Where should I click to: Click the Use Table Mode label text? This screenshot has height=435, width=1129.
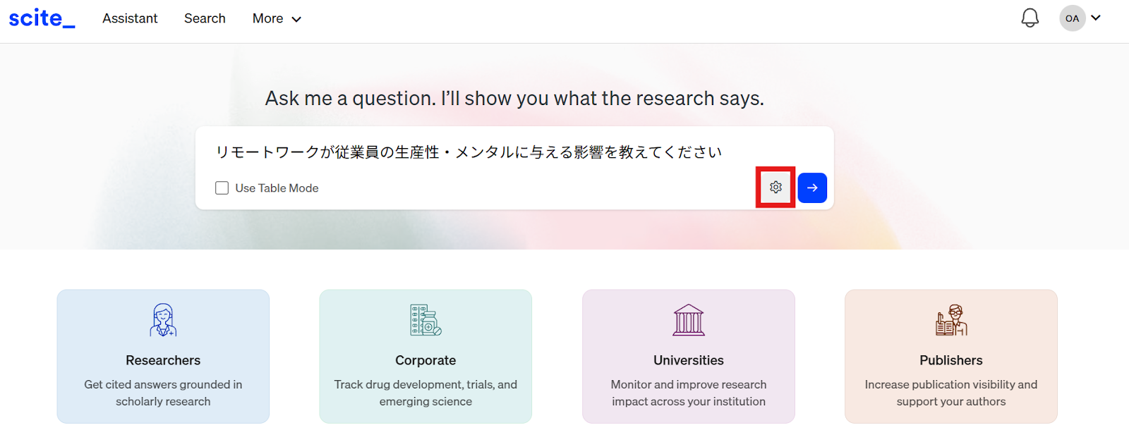tap(277, 188)
